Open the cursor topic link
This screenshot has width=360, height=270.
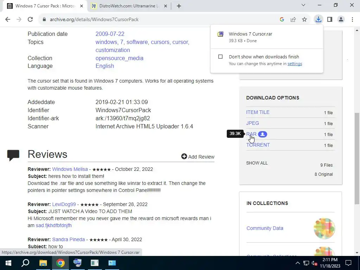pos(180,42)
